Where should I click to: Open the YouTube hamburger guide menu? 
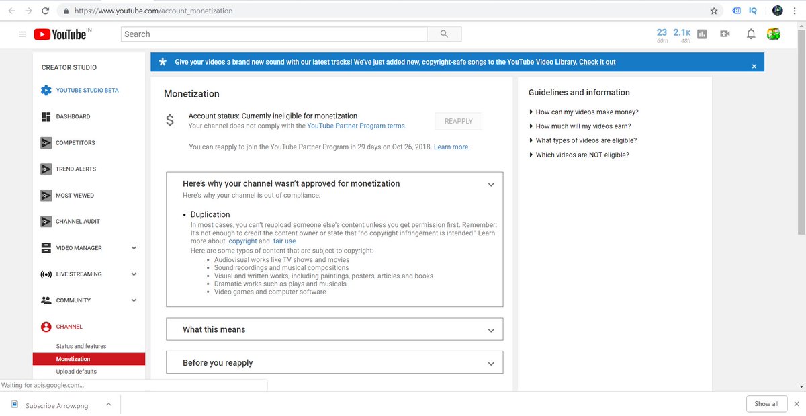pos(22,34)
